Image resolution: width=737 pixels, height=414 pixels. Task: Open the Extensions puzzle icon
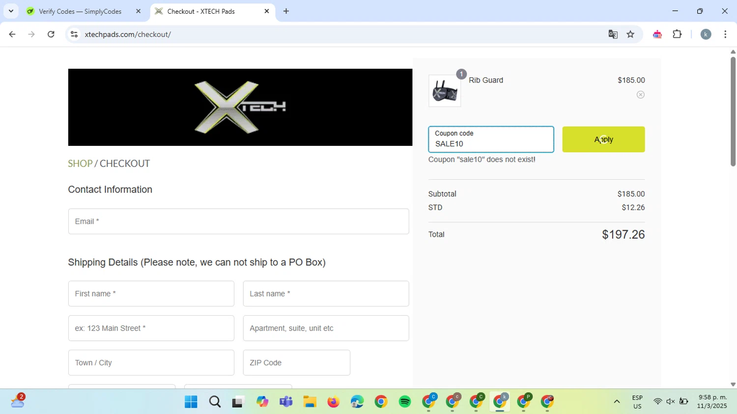677,34
